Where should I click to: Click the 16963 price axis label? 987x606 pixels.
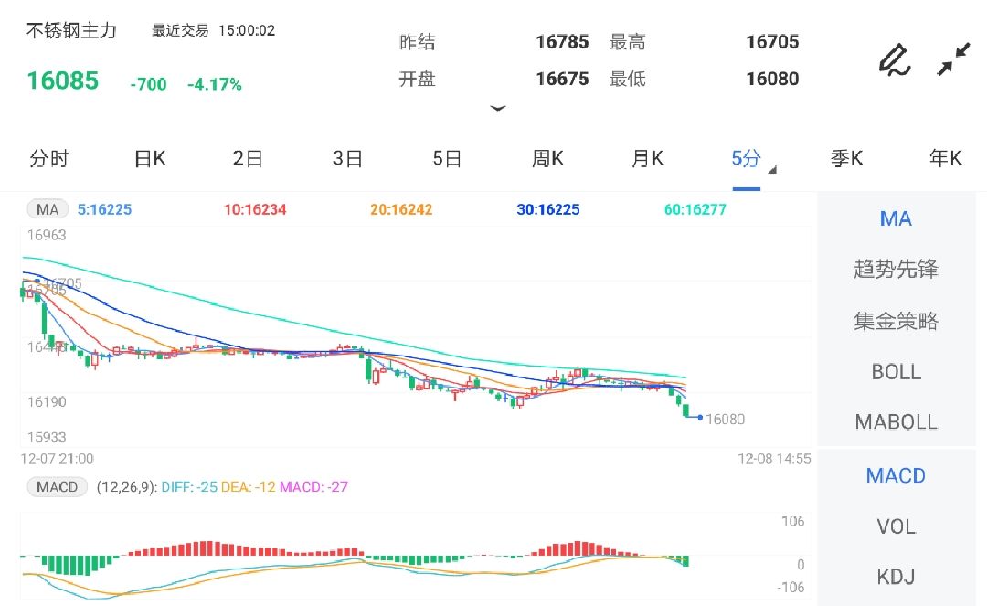[47, 235]
